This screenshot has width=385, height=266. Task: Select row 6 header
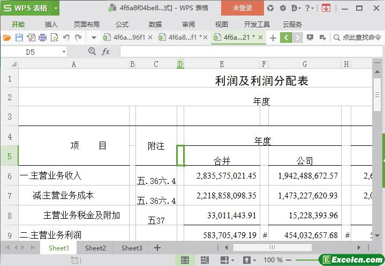point(9,176)
